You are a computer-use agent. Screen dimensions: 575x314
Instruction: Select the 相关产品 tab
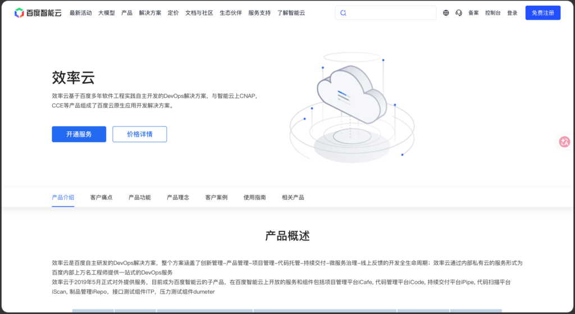coord(293,197)
